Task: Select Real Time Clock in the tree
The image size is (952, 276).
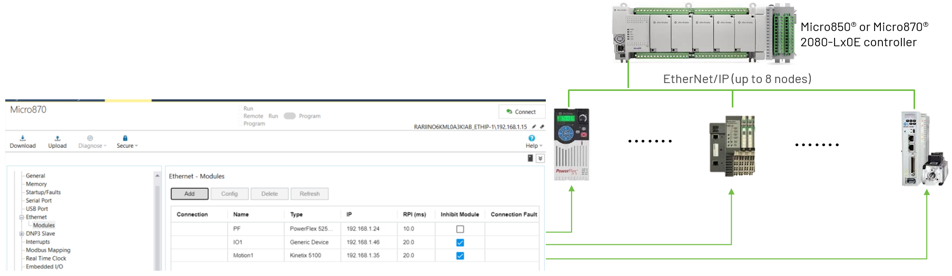Action: coord(46,259)
